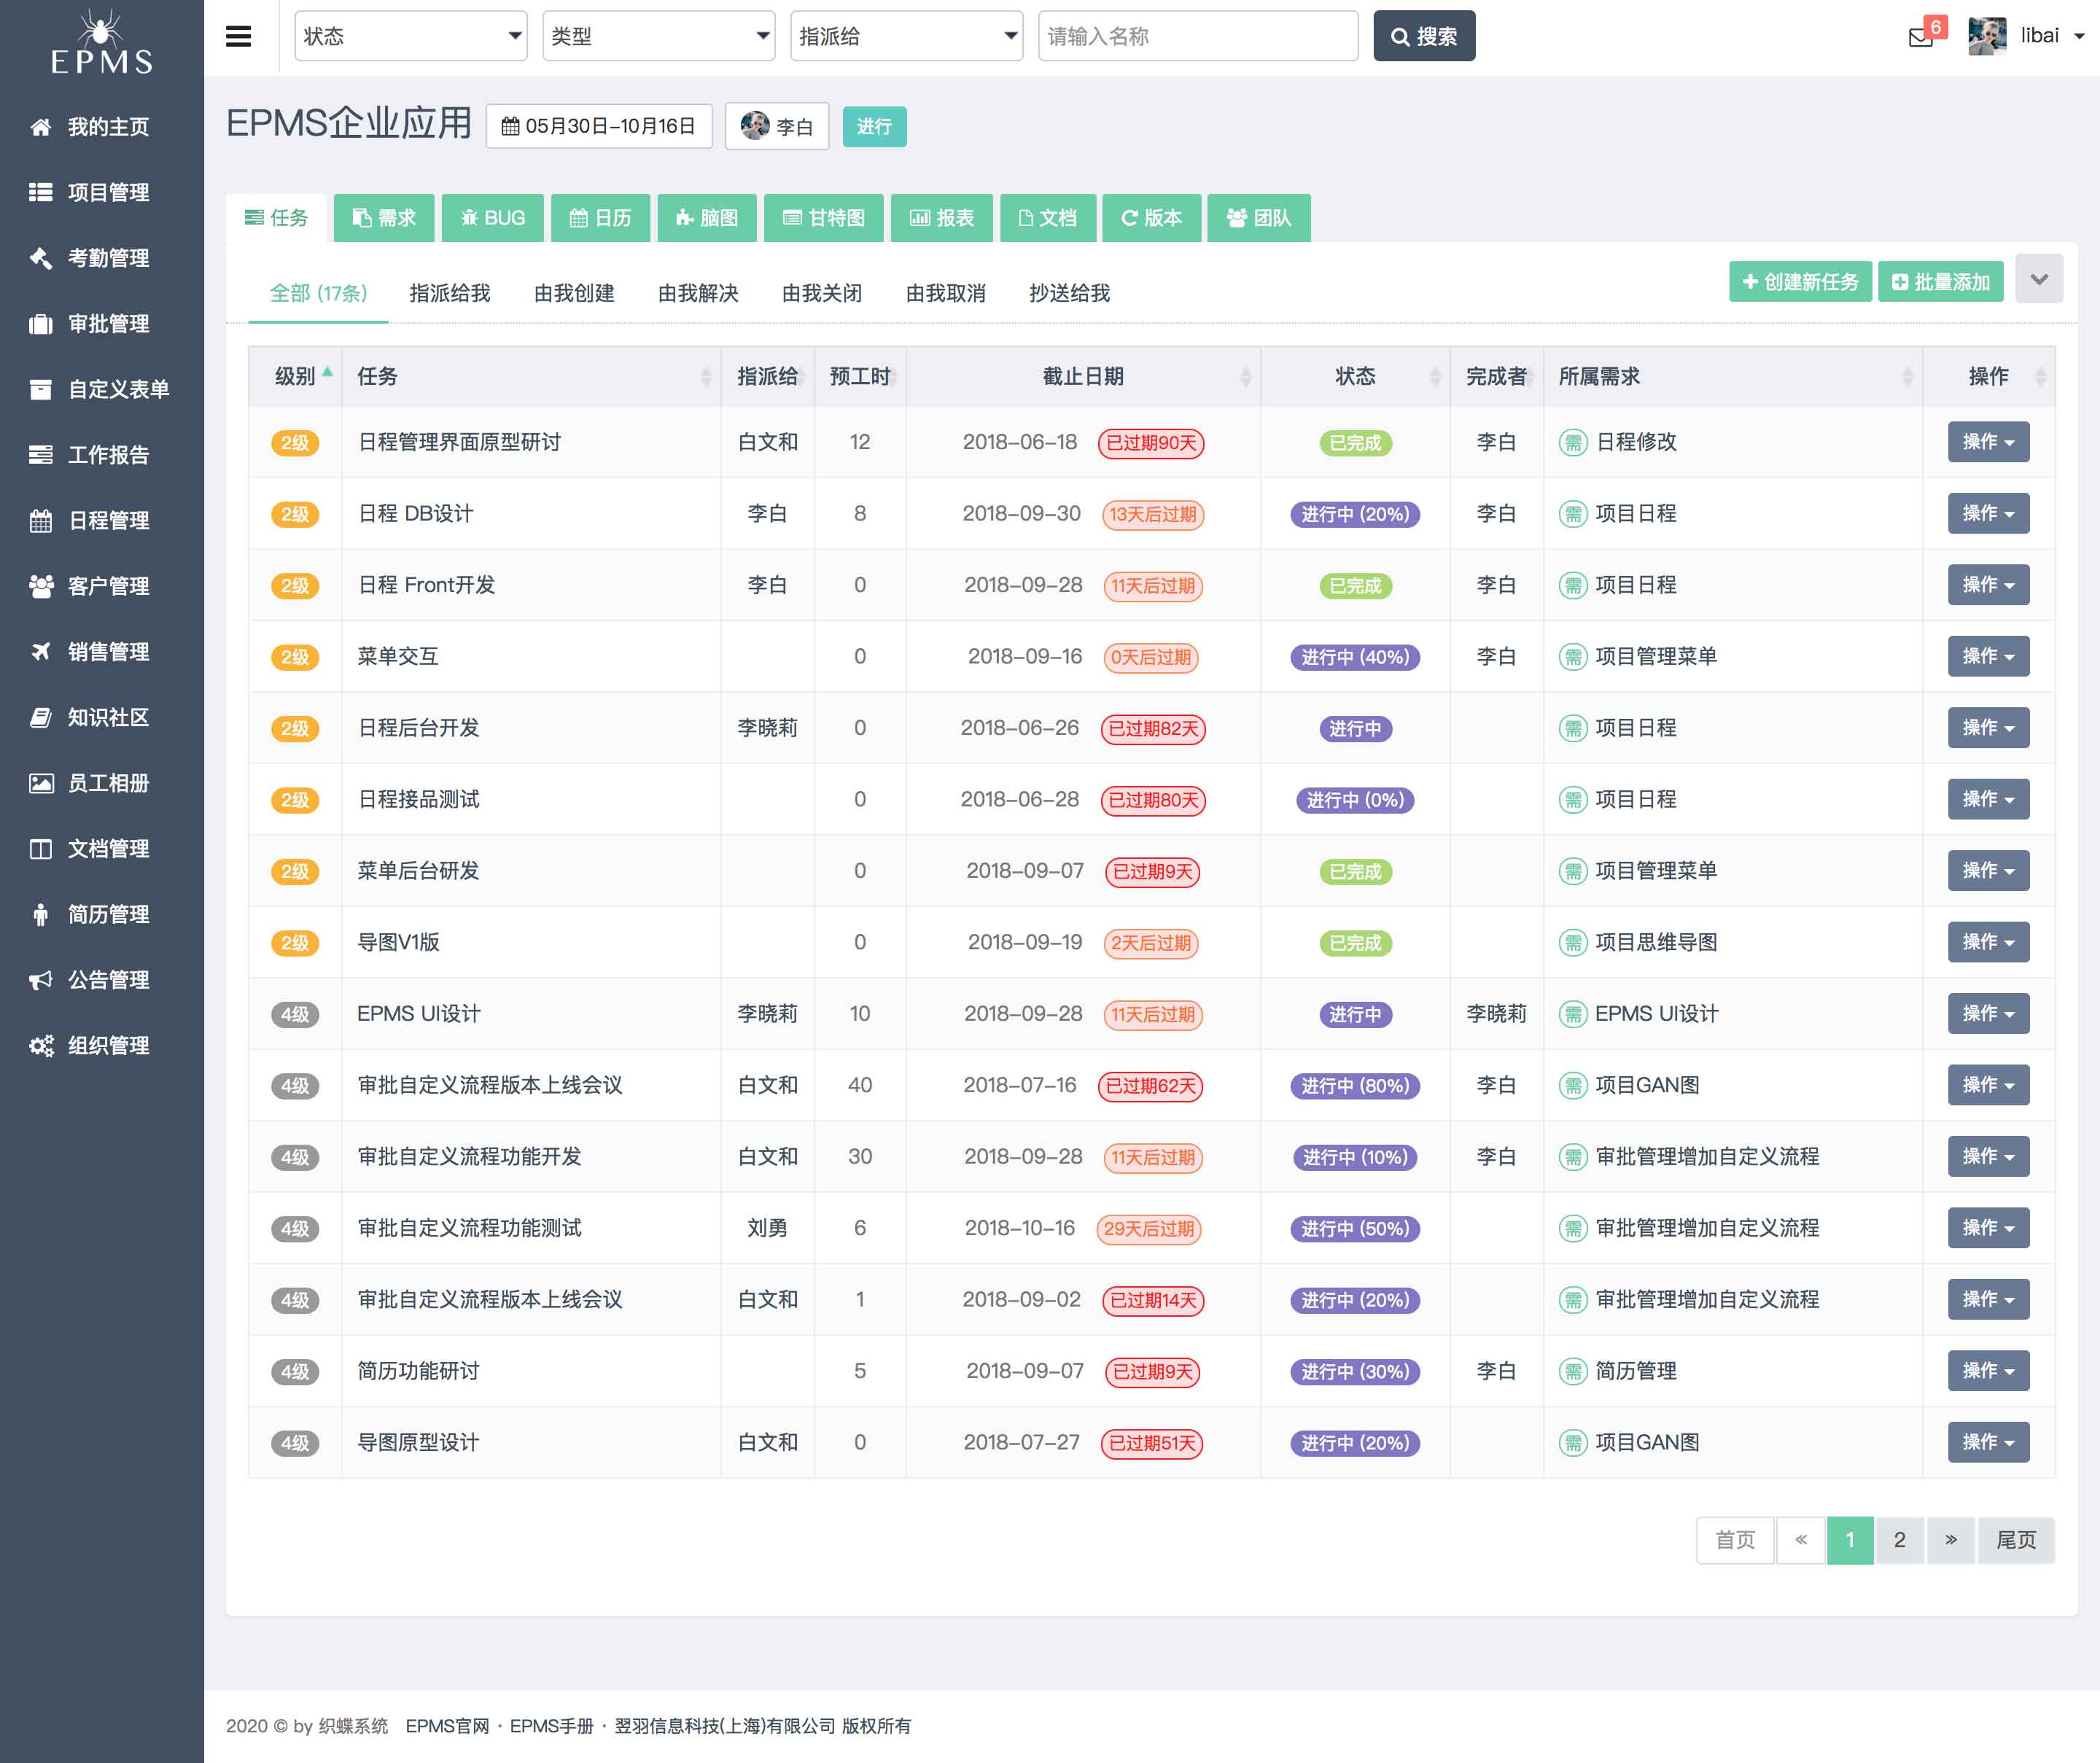Open 文档管理 in the sidebar
Viewport: 2100px width, 1763px height.
102,849
